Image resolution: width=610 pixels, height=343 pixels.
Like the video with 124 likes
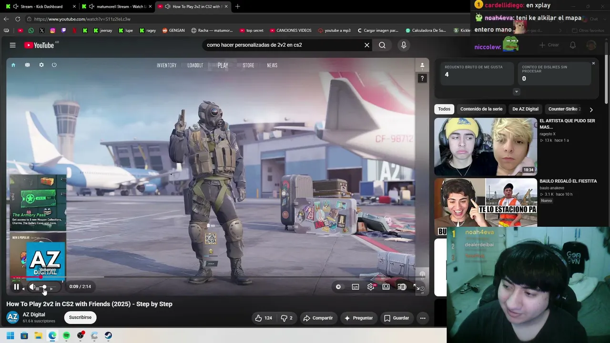(x=264, y=318)
